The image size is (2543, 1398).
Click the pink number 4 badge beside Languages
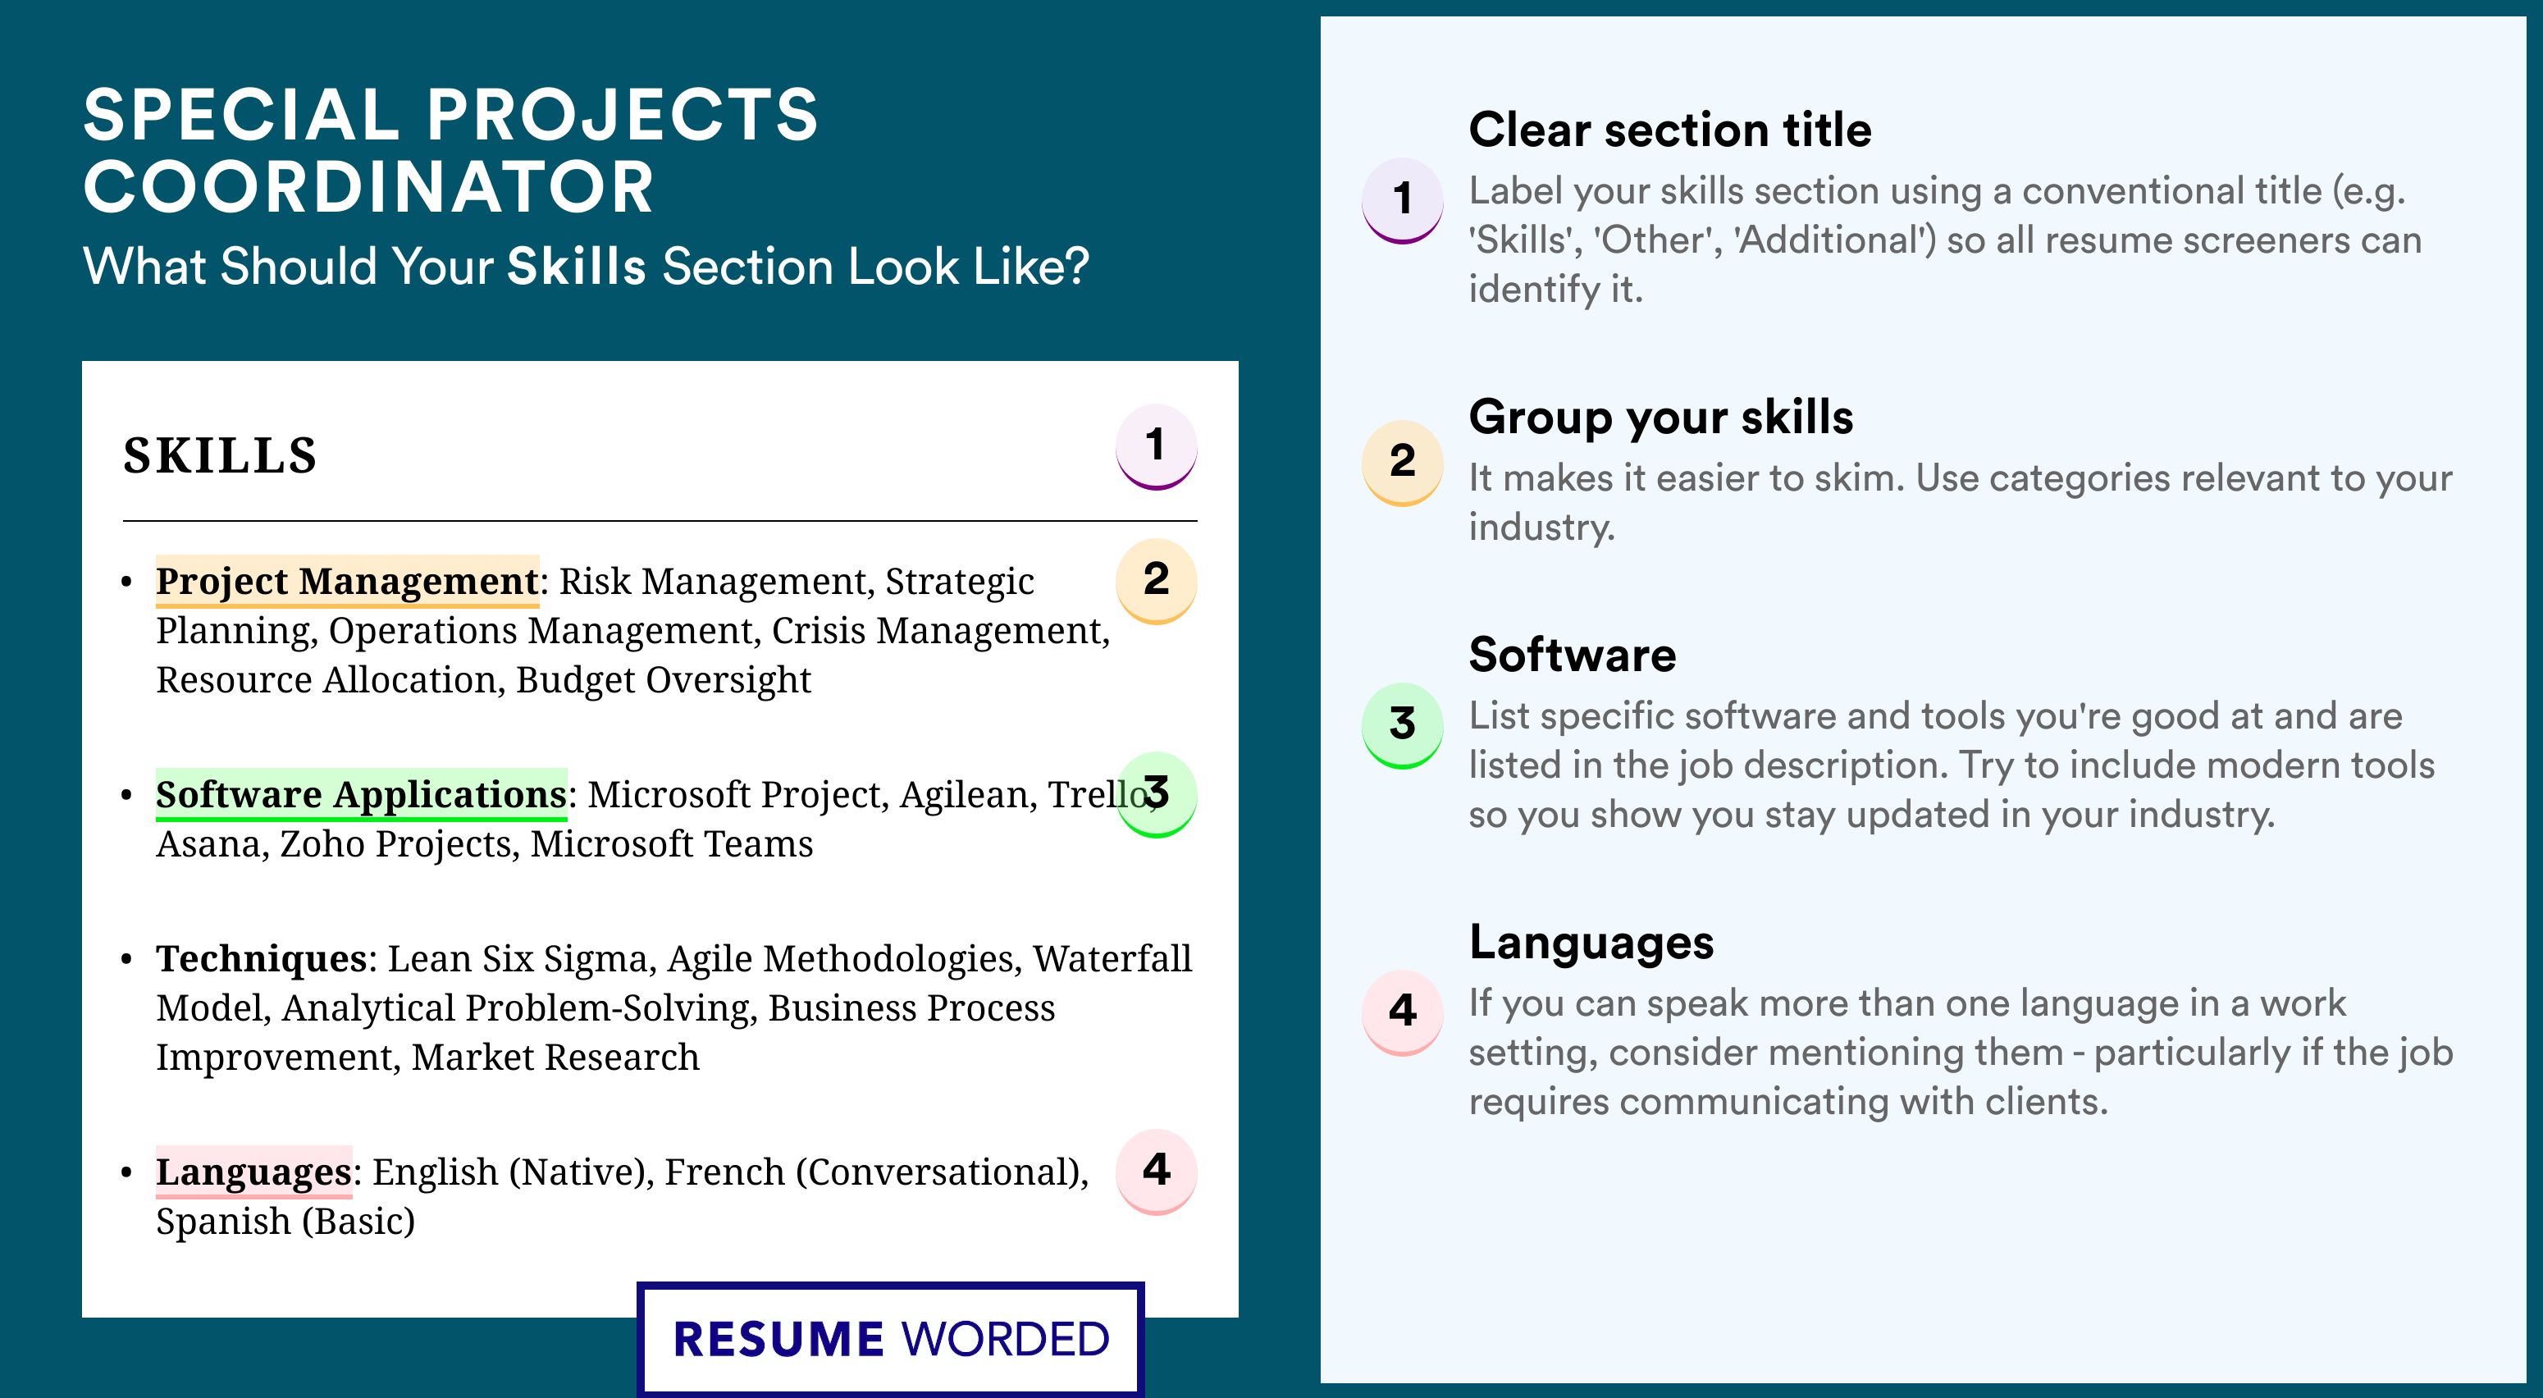click(1156, 1171)
